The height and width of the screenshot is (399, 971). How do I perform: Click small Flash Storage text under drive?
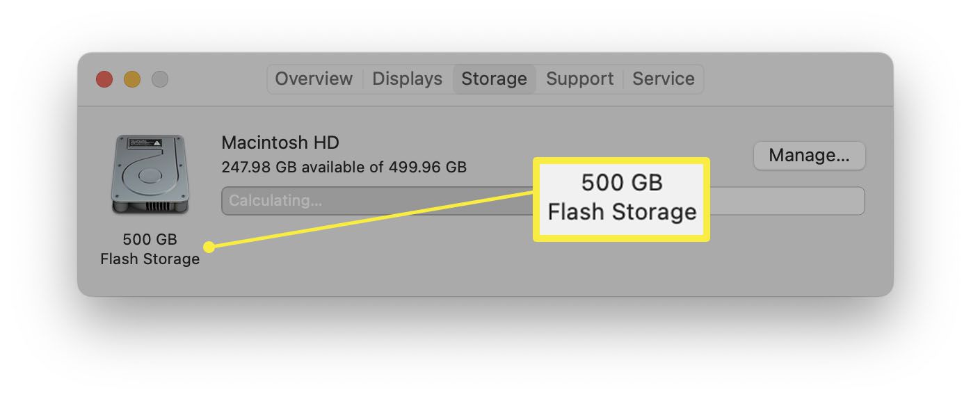pos(150,259)
